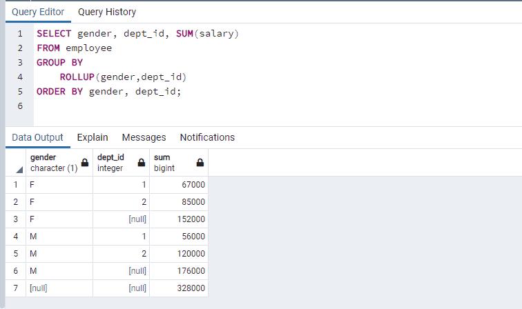
Task: Select the Data Output tab
Action: point(37,137)
